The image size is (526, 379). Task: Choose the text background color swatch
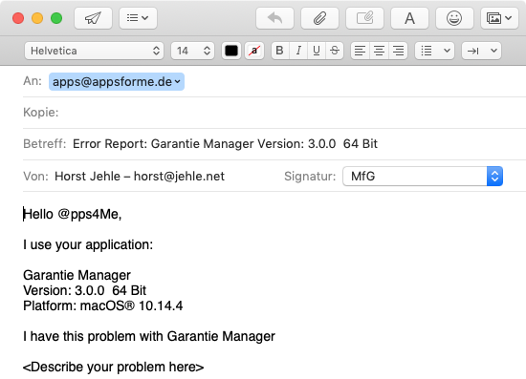[x=254, y=51]
